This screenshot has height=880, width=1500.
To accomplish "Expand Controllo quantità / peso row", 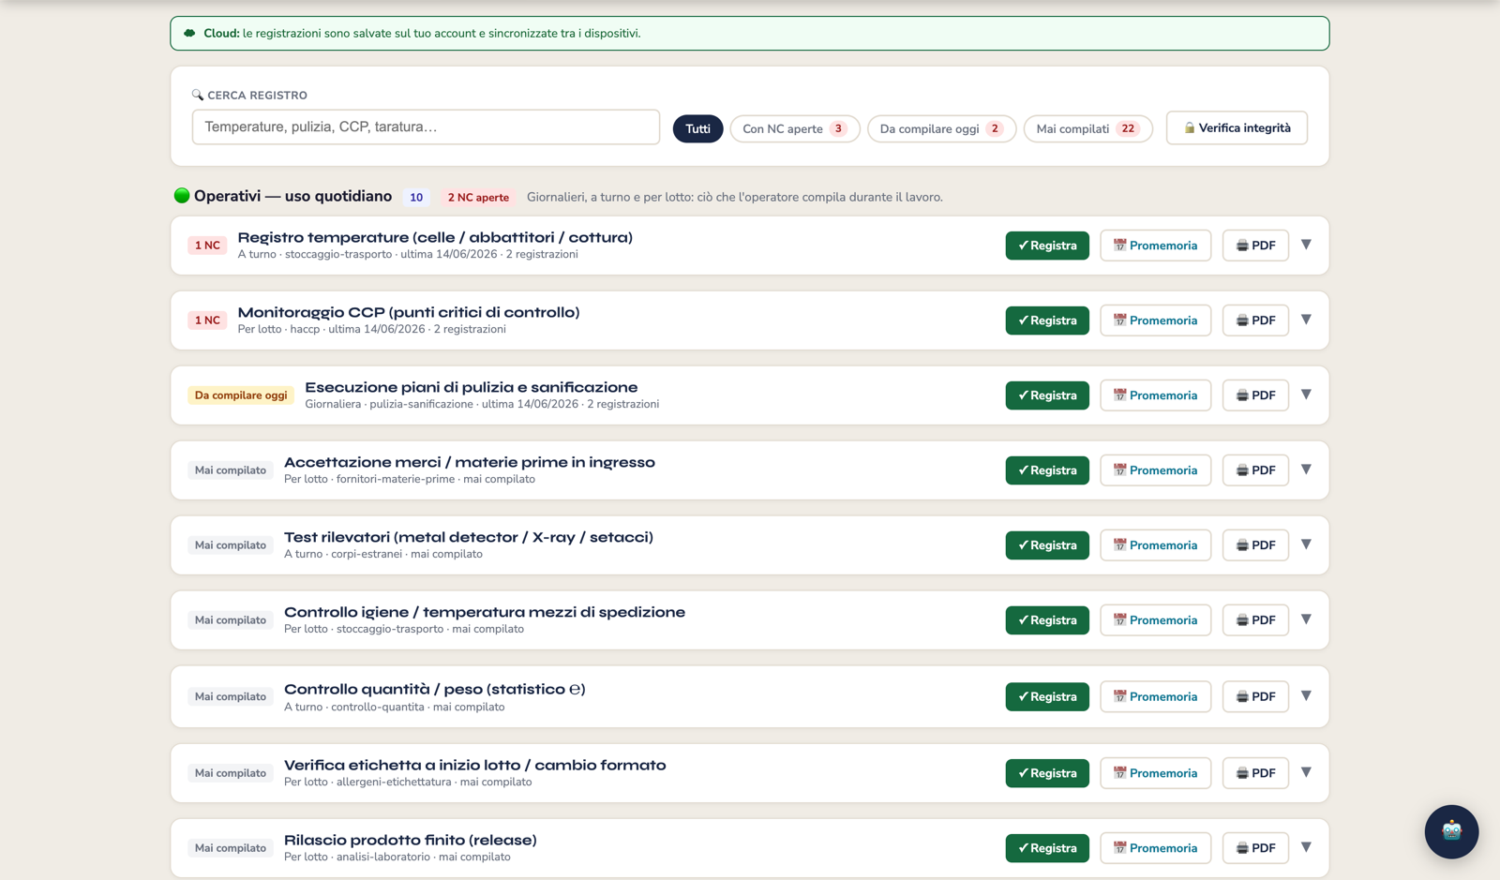I will pyautogui.click(x=1306, y=695).
